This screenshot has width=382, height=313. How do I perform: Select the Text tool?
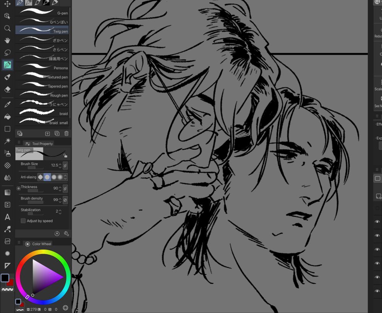6,217
